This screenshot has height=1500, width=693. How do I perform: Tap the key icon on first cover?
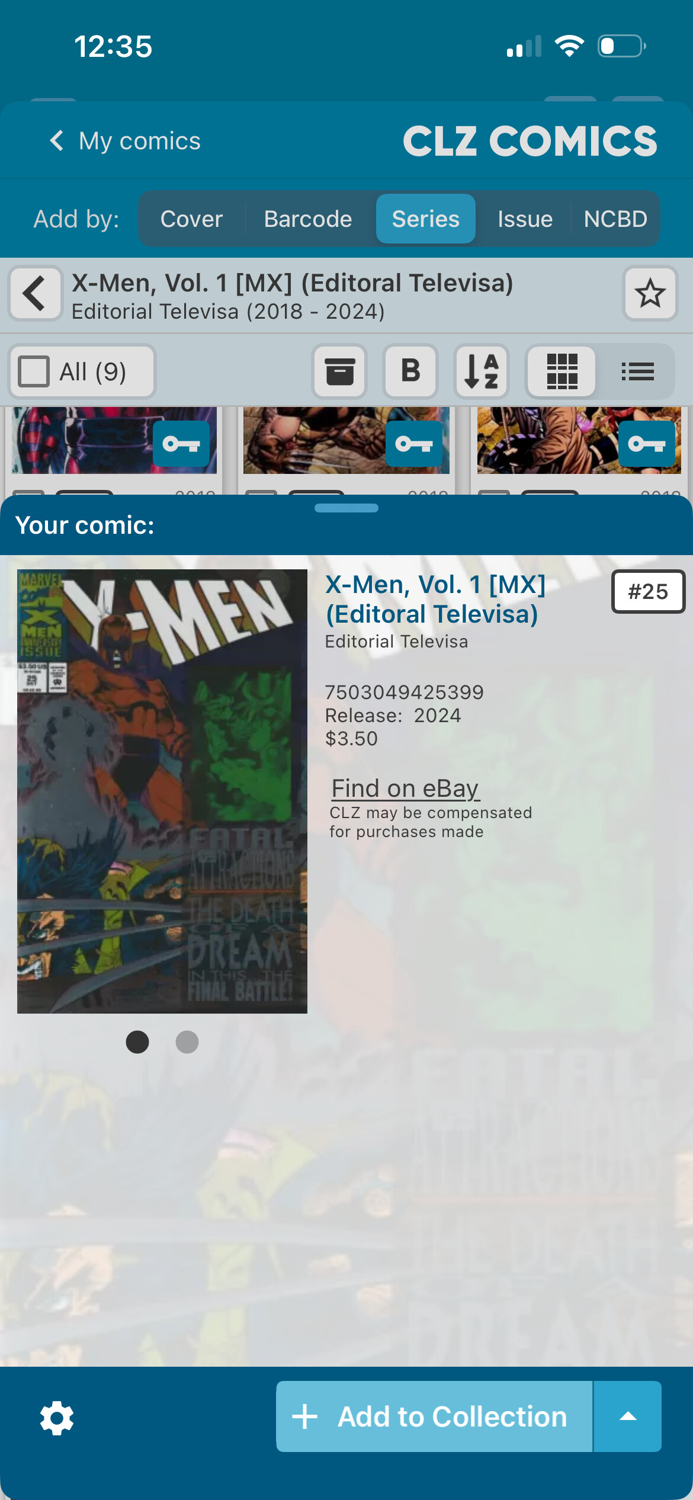(x=181, y=444)
